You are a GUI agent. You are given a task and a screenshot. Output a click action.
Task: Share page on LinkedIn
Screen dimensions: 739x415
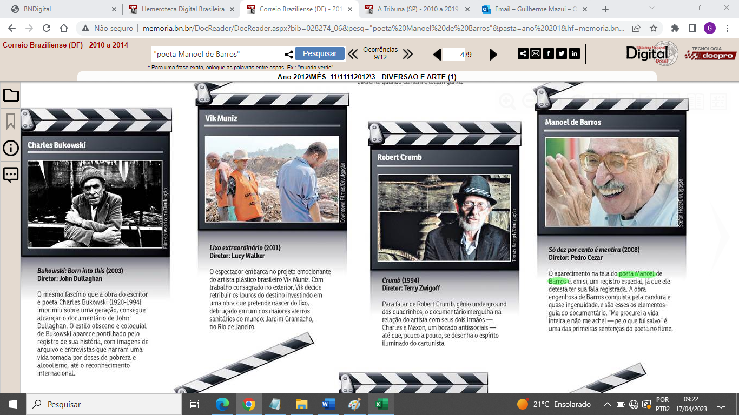(575, 53)
